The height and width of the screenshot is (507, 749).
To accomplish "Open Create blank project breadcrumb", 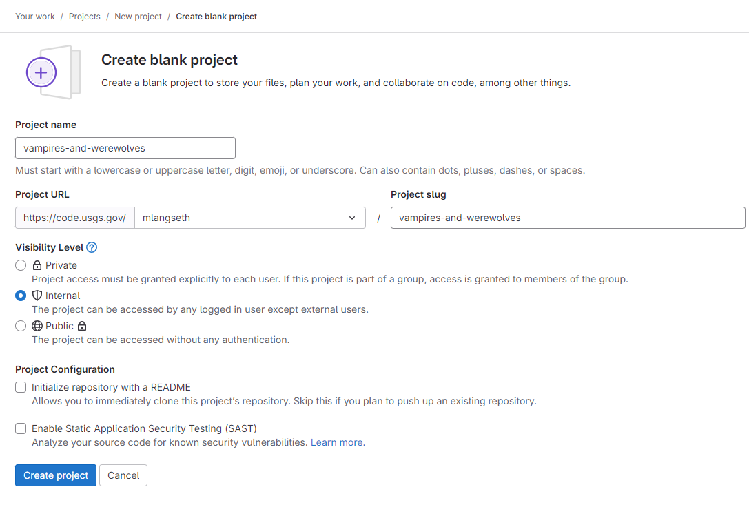I will [x=216, y=17].
